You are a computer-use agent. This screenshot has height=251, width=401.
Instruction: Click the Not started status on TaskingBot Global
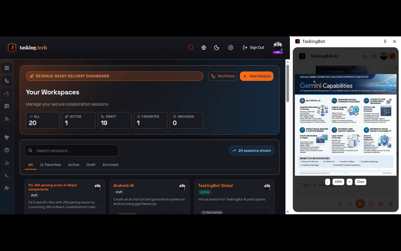click(x=212, y=212)
